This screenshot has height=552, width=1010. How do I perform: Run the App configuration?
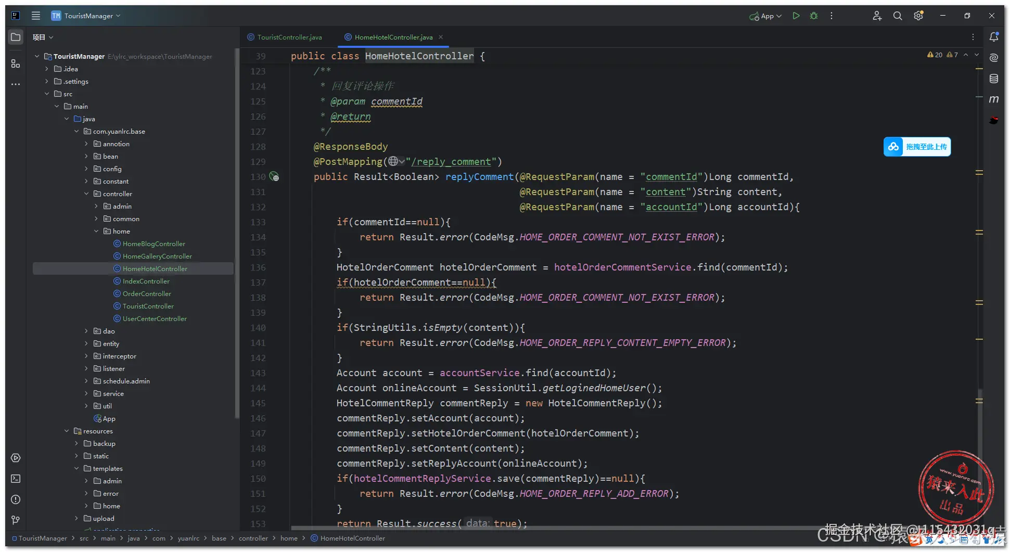pos(796,16)
